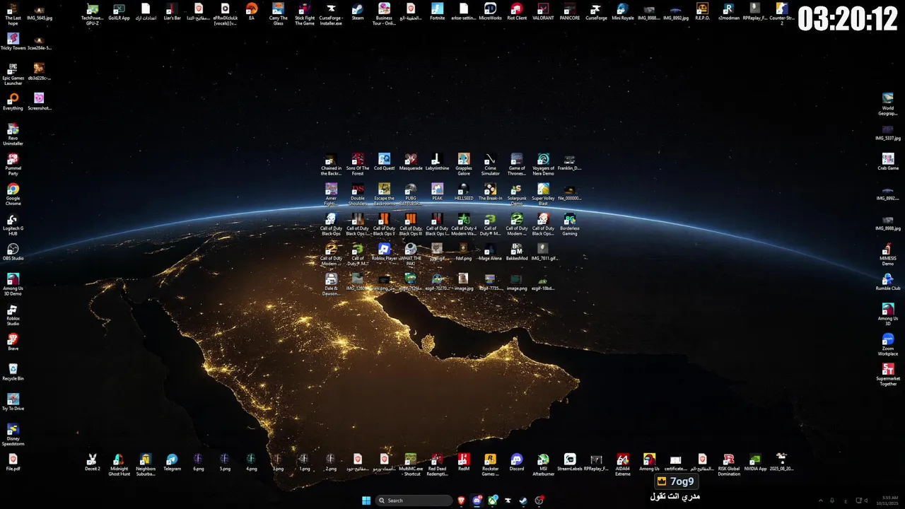Launch PEAK game icon
The height and width of the screenshot is (509, 905).
tap(437, 192)
